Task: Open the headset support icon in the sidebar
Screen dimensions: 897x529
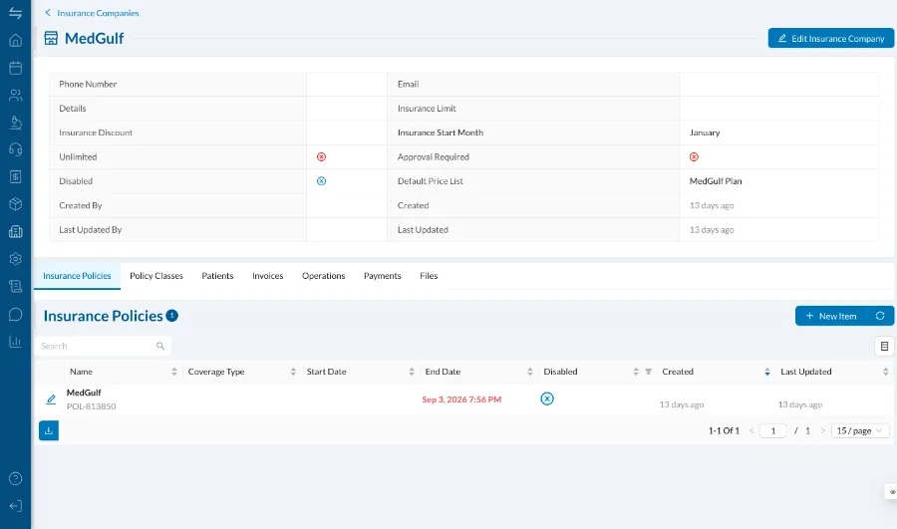Action: point(15,149)
